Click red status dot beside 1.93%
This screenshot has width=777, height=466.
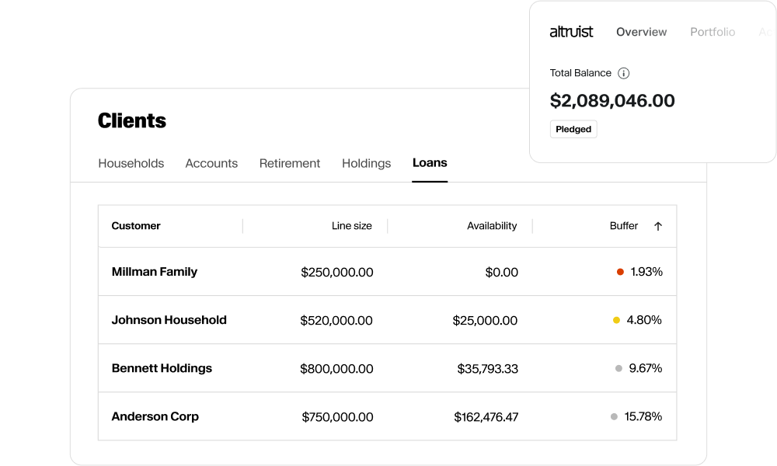(x=620, y=272)
